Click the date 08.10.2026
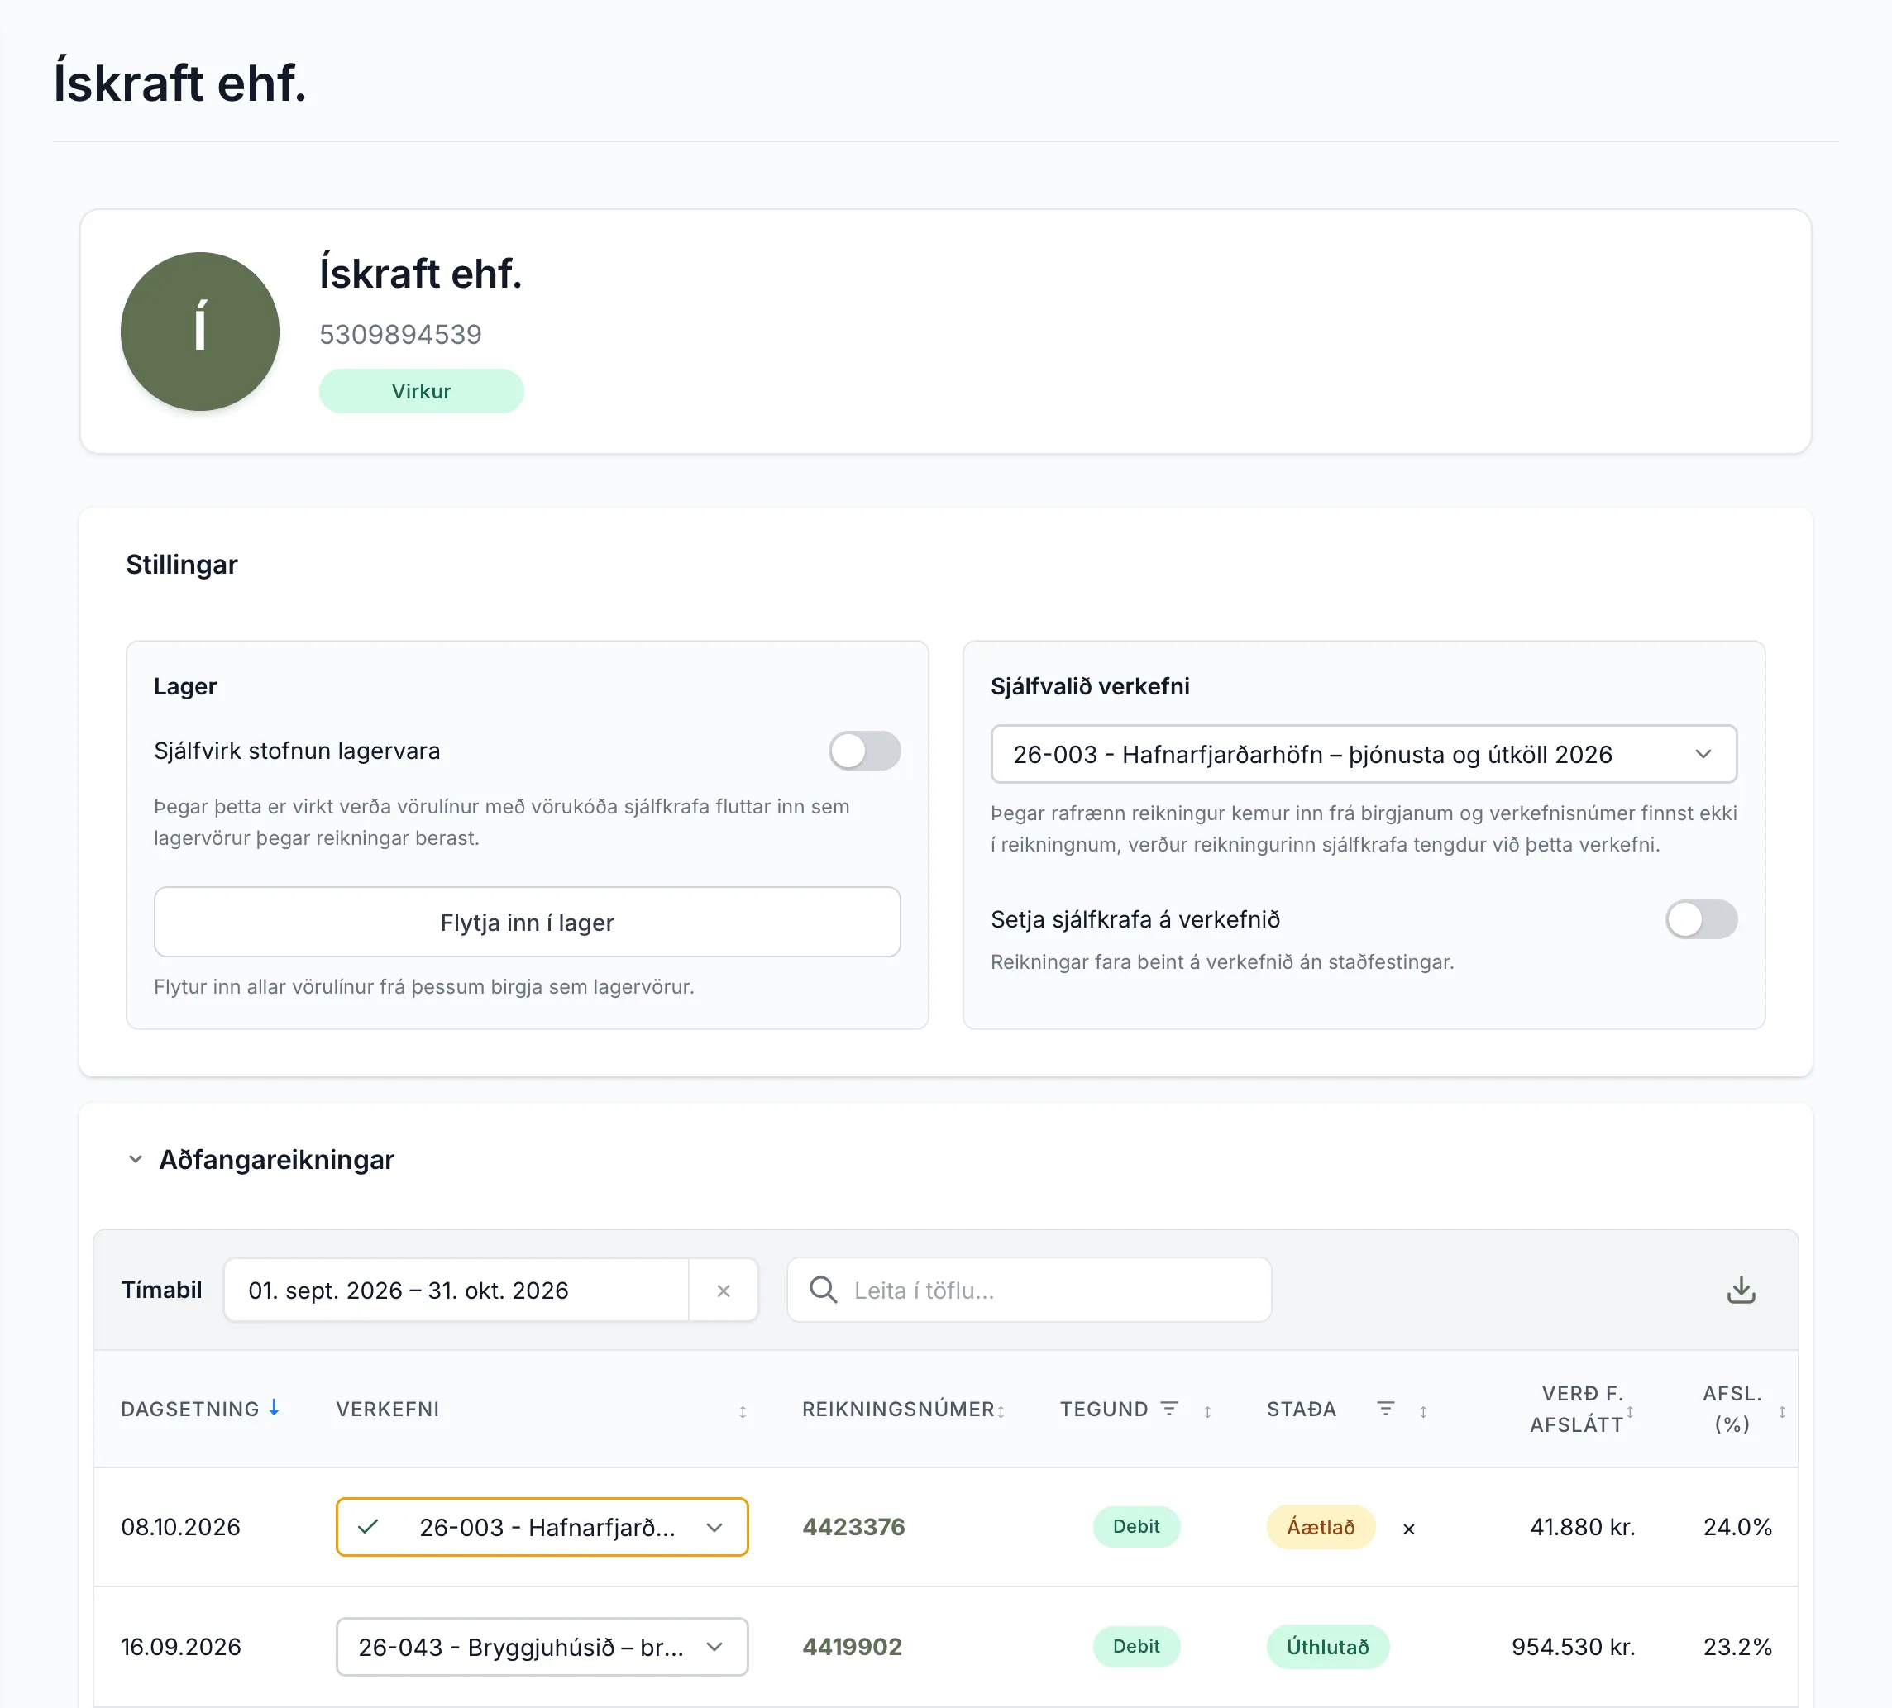 pos(180,1527)
